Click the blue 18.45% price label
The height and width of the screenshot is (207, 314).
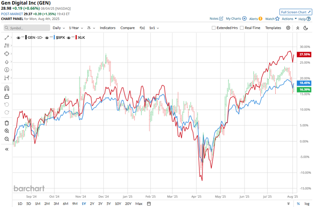tap(304, 83)
